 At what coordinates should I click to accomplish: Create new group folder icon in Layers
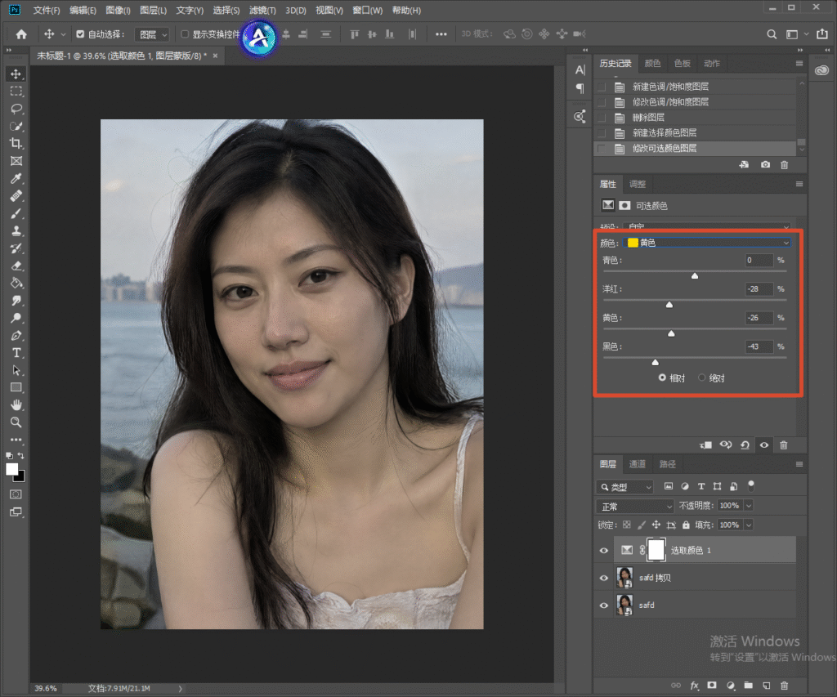coord(749,686)
